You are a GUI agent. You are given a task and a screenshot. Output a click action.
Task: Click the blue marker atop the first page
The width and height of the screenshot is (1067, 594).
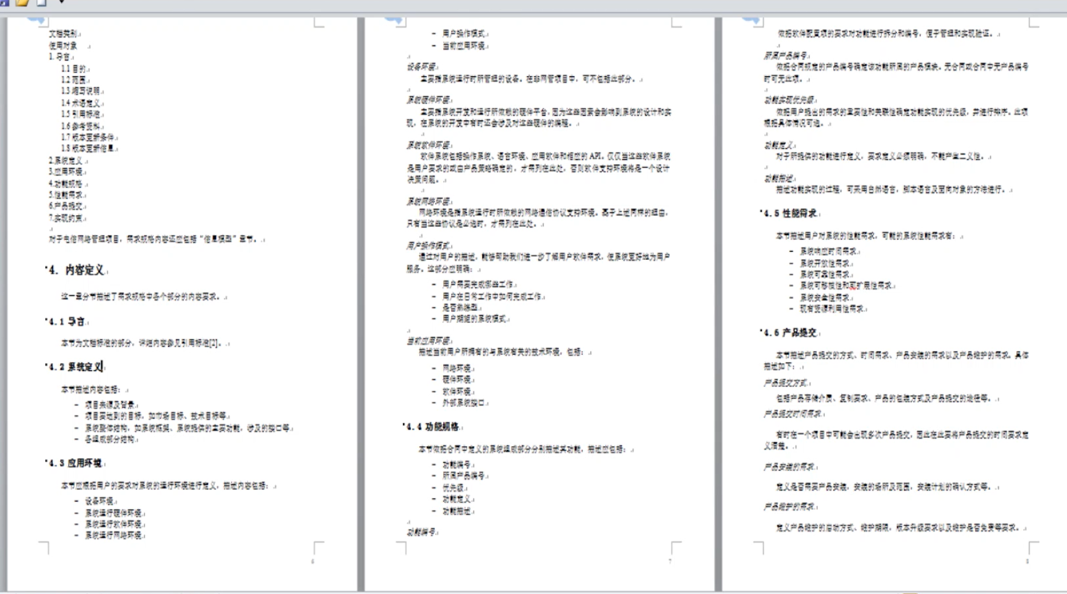[x=37, y=20]
